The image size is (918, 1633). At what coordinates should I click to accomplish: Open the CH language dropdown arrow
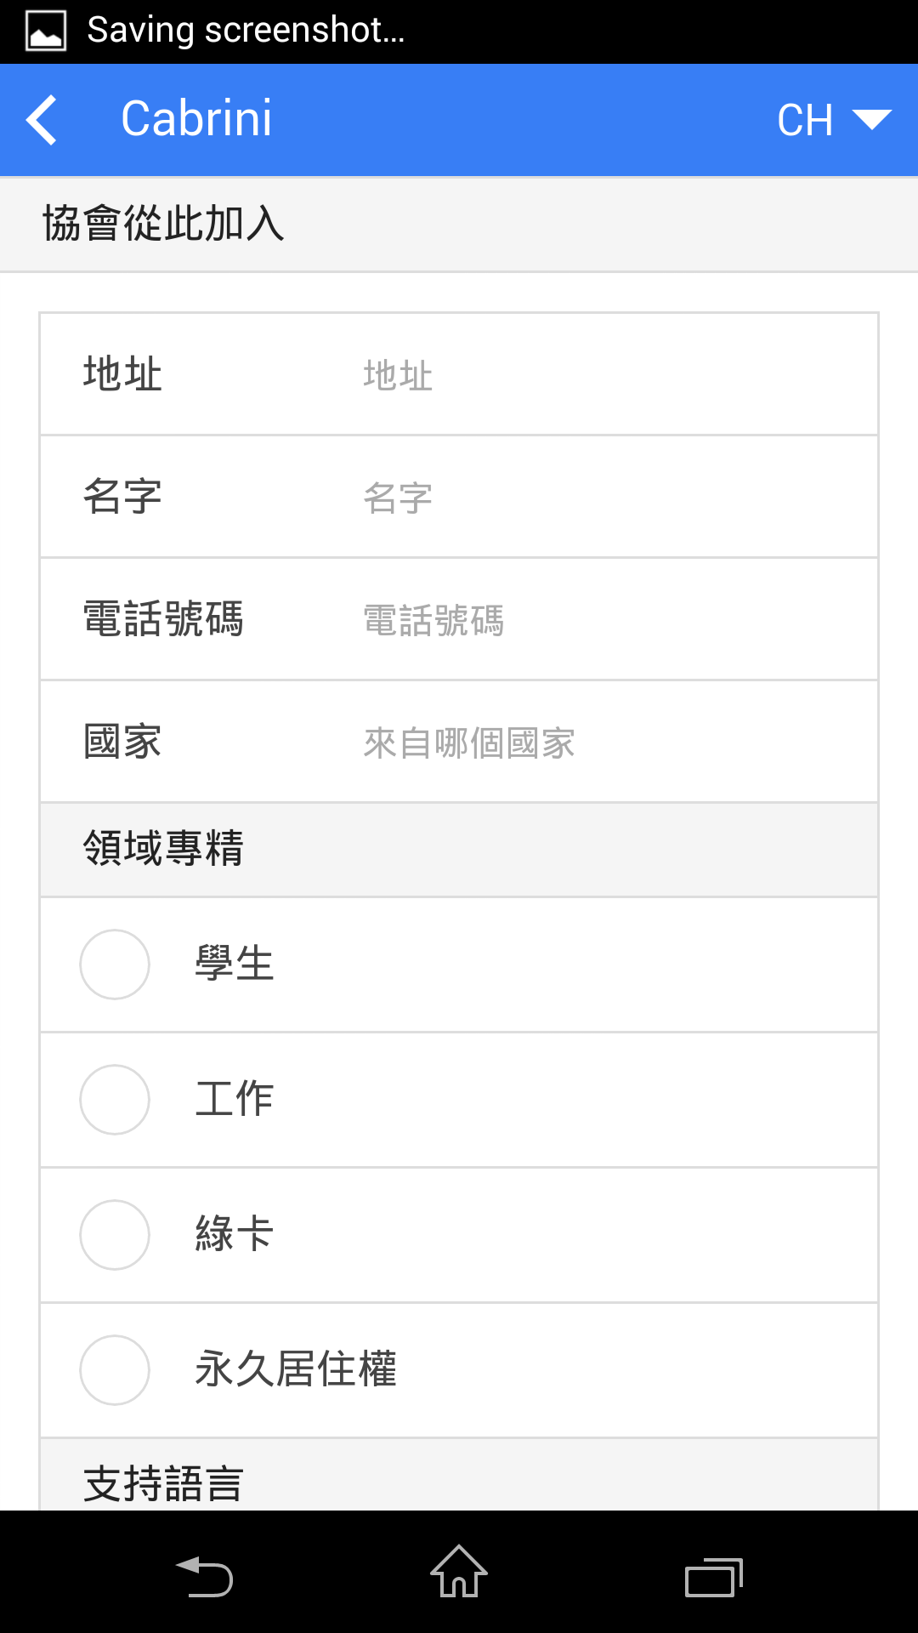[871, 120]
